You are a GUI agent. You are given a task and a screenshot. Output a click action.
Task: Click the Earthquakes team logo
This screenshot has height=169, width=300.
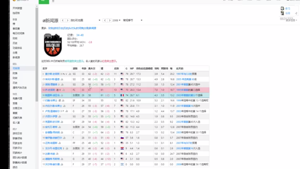(x=53, y=45)
